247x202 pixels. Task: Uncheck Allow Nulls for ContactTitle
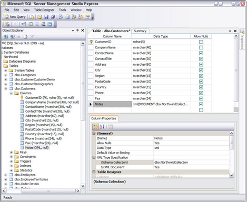(201, 59)
